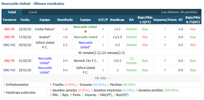This screenshot has height=100, width=204.
Task: Click the 1-0 result at Crystal Palace
Action: 65,29
